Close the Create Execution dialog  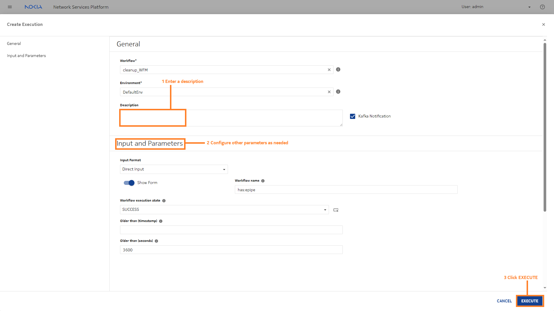tap(544, 24)
